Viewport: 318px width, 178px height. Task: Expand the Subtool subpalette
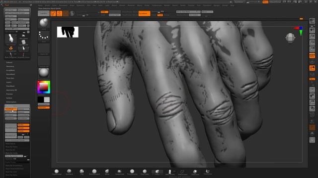click(9, 62)
